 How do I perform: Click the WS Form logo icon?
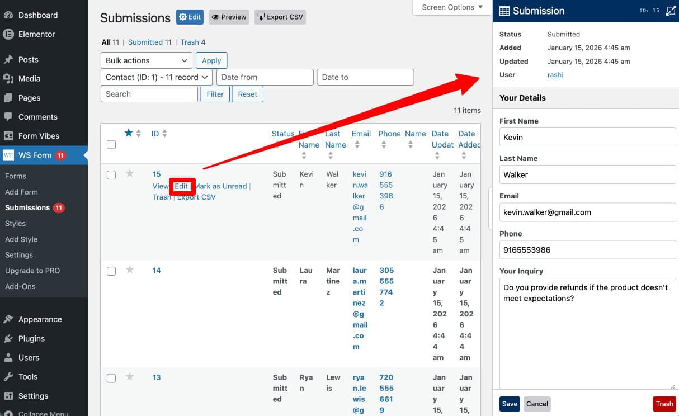(8, 155)
